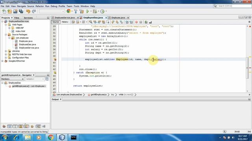Open Google Chrome from the taskbar
The image size is (252, 141).
[x=50, y=137]
